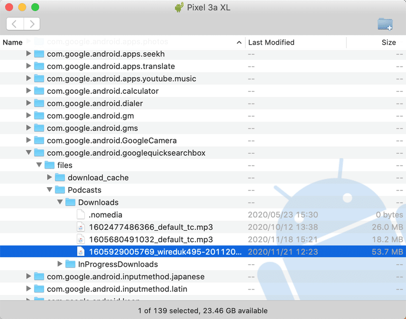Select the Downloads folder icon
Image resolution: width=406 pixels, height=319 pixels.
pyautogui.click(x=71, y=202)
